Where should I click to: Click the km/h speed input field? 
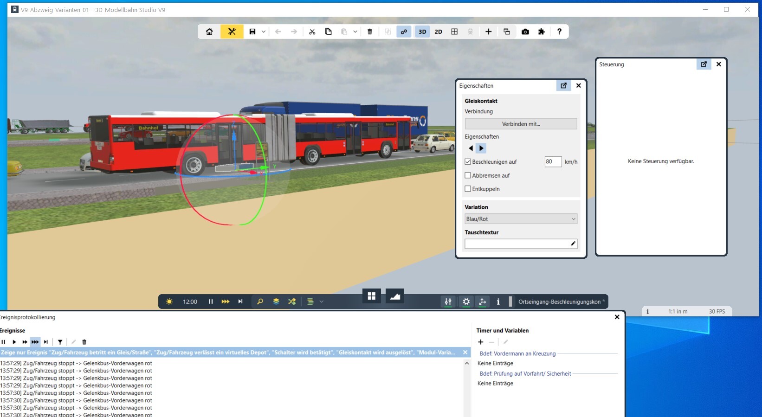point(552,162)
